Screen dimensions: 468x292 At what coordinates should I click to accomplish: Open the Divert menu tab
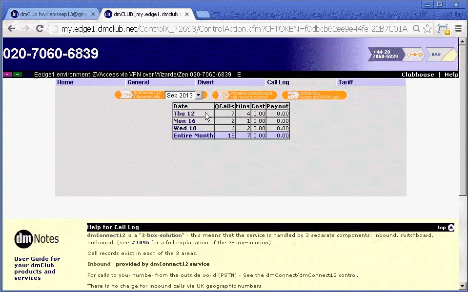tap(231, 82)
